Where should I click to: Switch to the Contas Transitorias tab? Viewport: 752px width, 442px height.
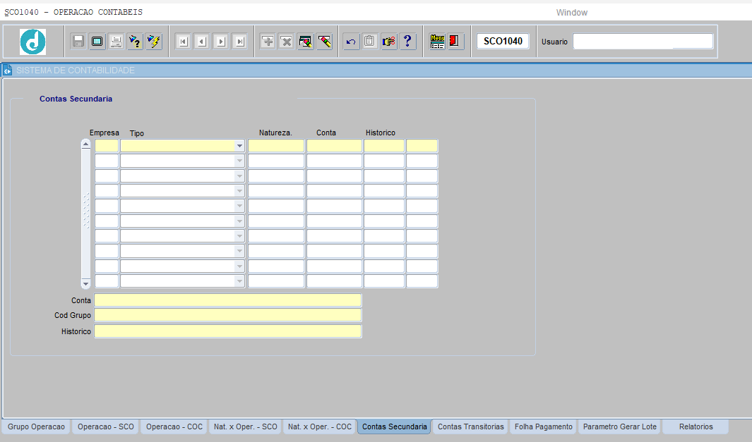[470, 426]
